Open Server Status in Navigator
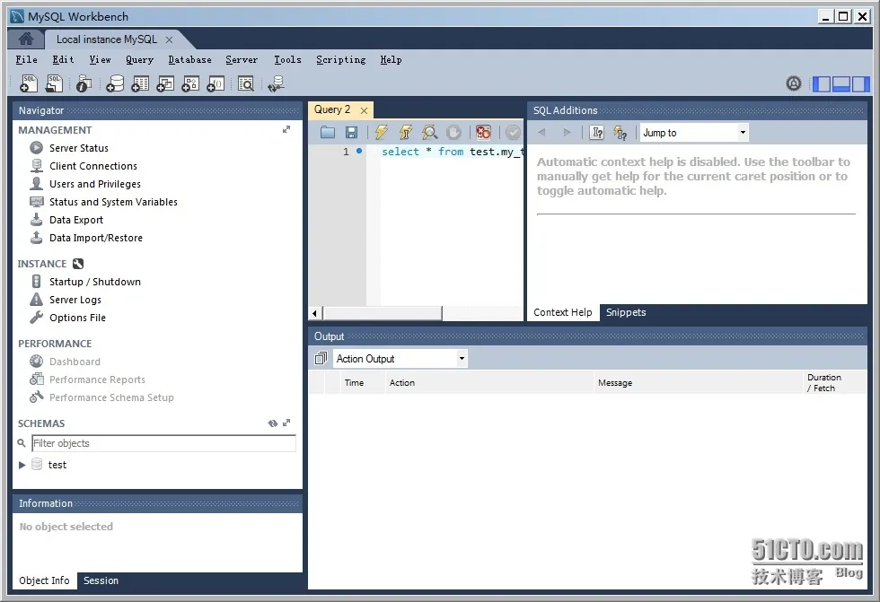880x602 pixels. click(79, 148)
